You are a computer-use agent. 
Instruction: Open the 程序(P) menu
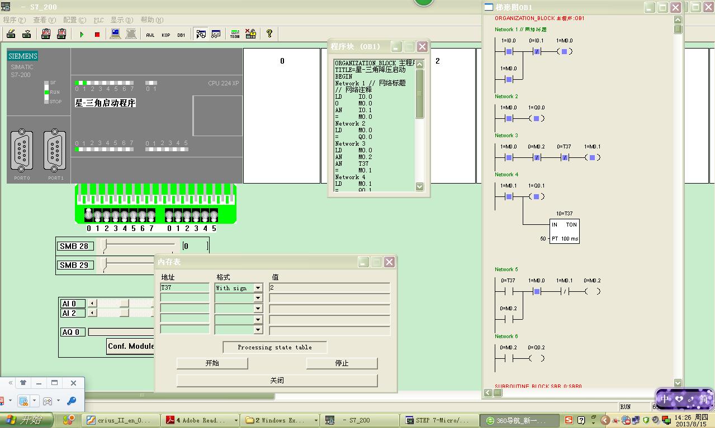(15, 20)
